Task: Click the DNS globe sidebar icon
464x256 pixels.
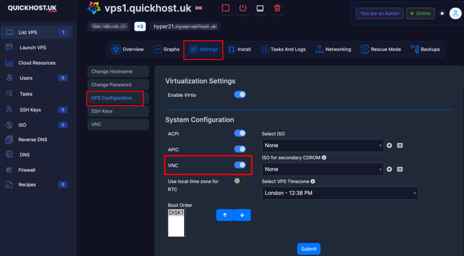Action: click(x=9, y=155)
